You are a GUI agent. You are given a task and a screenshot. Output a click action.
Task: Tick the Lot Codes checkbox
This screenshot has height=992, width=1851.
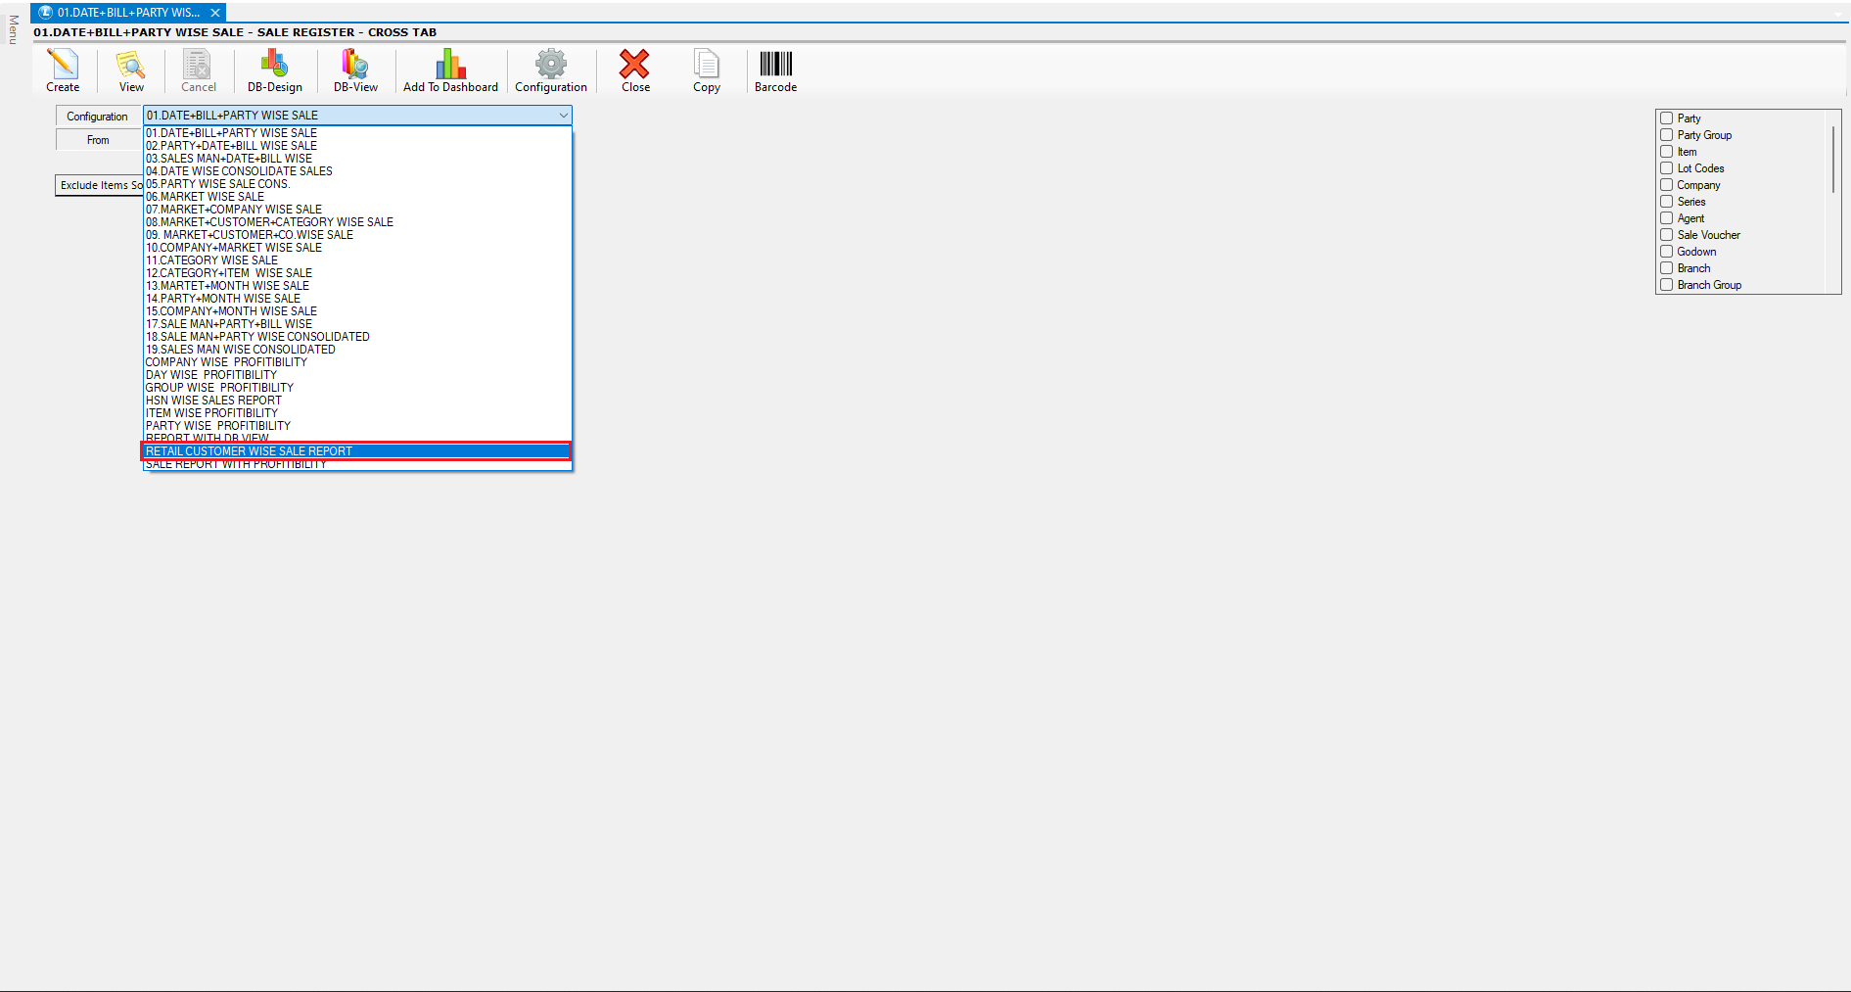pos(1666,168)
